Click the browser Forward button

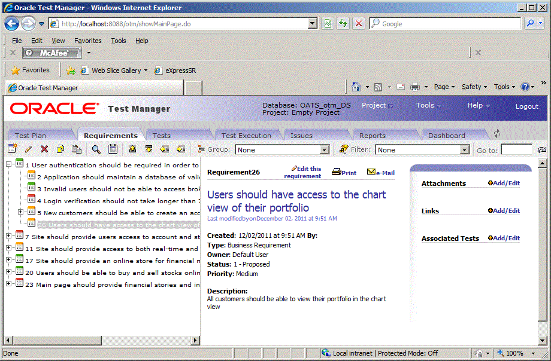(28, 24)
